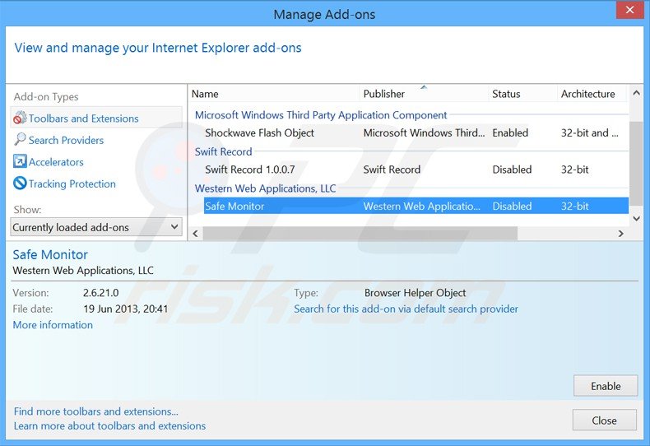The height and width of the screenshot is (446, 650).
Task: Sort list by Publisher column
Action: [424, 94]
